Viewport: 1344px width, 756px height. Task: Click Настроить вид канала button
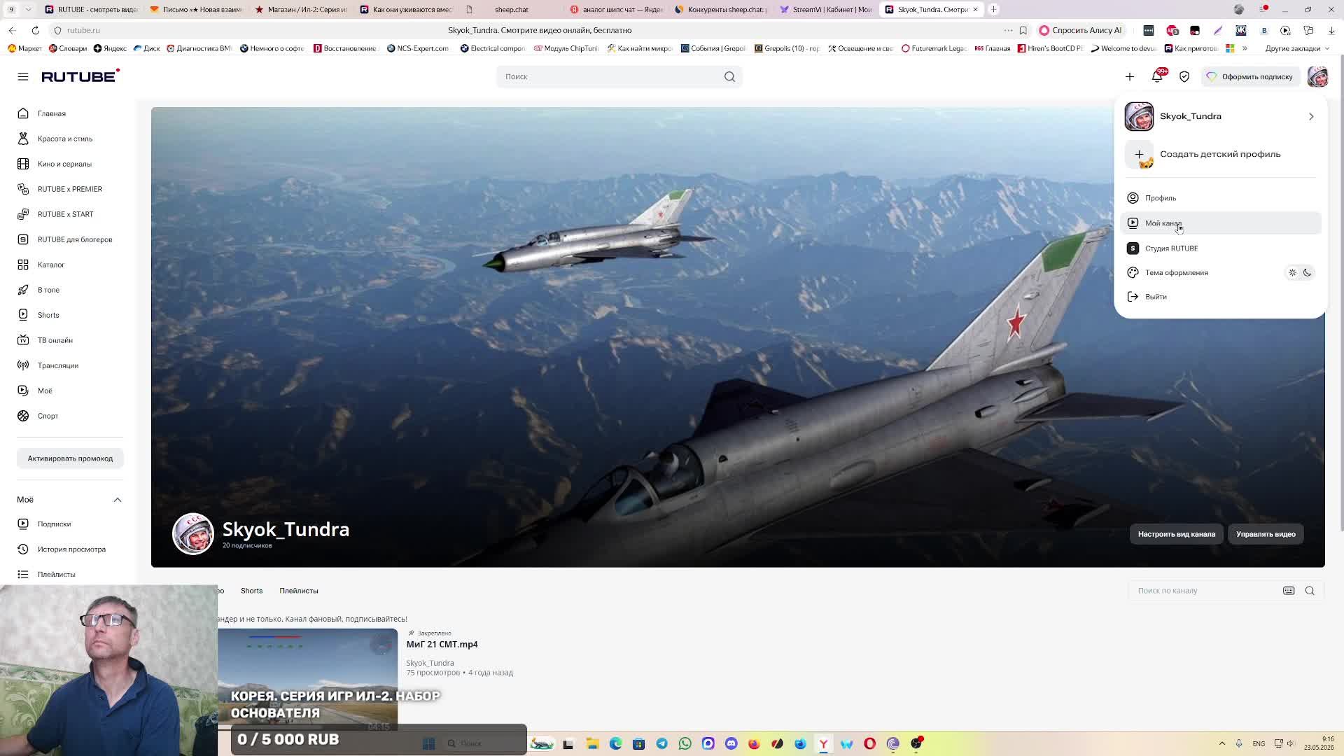pos(1177,534)
